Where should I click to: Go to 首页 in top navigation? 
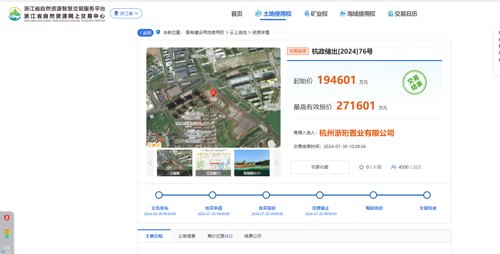[237, 14]
